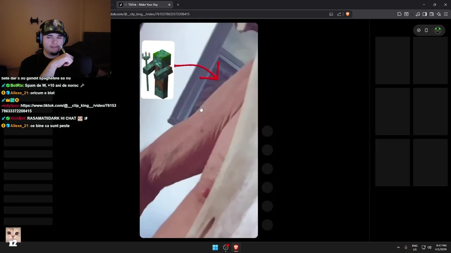Image resolution: width=451 pixels, height=253 pixels.
Task: Minimize the Brave browser window
Action: (424, 5)
